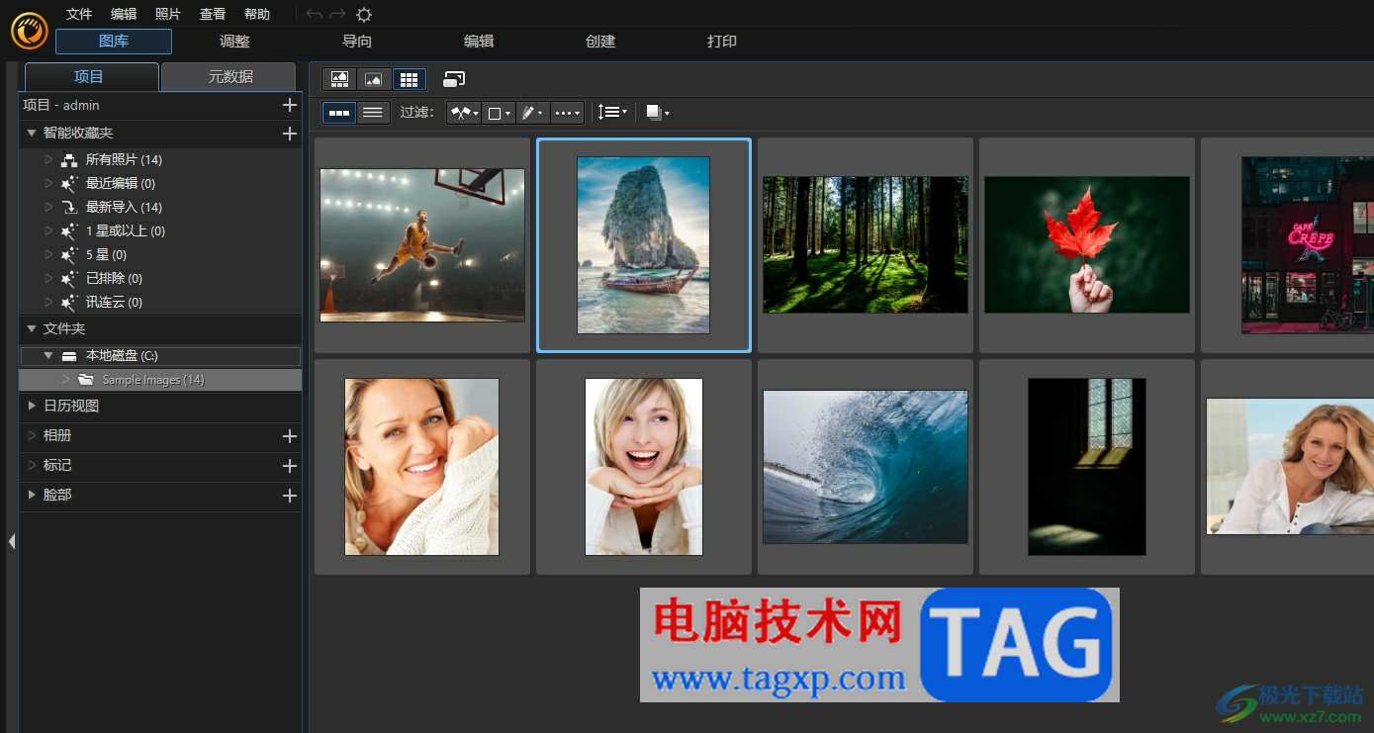This screenshot has height=733, width=1374.
Task: Open the sort order dropdown
Action: coord(613,113)
